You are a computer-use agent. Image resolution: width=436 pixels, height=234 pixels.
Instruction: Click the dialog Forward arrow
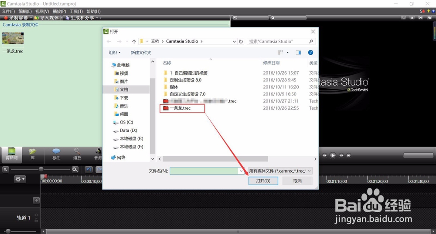(119, 41)
